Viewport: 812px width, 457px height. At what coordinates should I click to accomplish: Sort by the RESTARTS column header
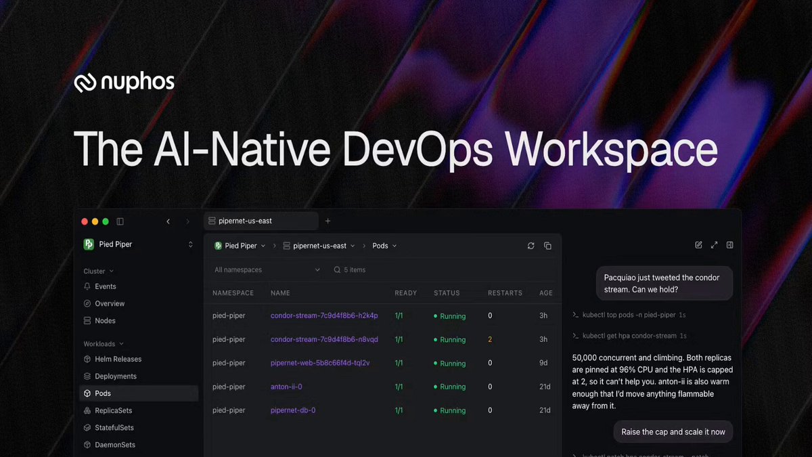(x=505, y=293)
